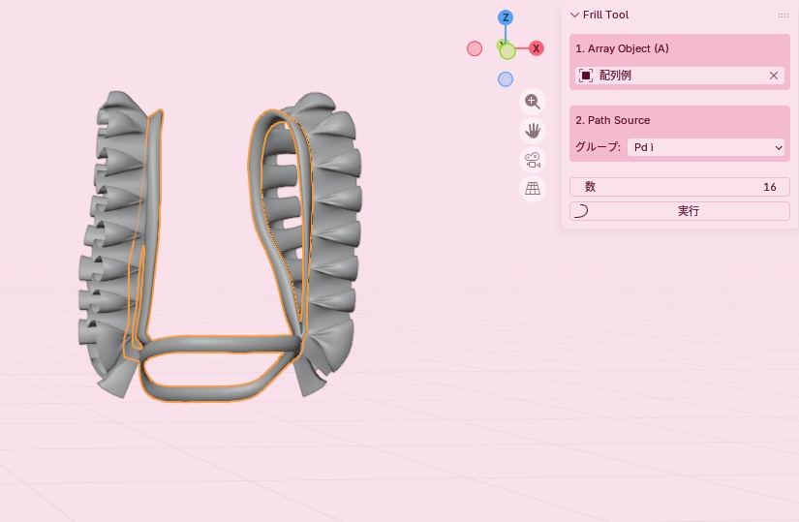Screen dimensions: 799x522
Task: Click the 数 count field showing 16
Action: pyautogui.click(x=680, y=187)
